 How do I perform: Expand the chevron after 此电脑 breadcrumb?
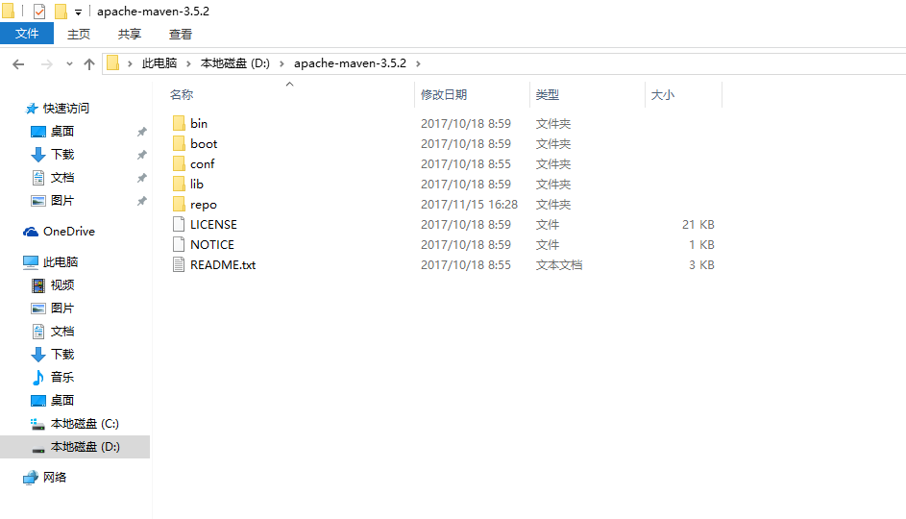188,63
